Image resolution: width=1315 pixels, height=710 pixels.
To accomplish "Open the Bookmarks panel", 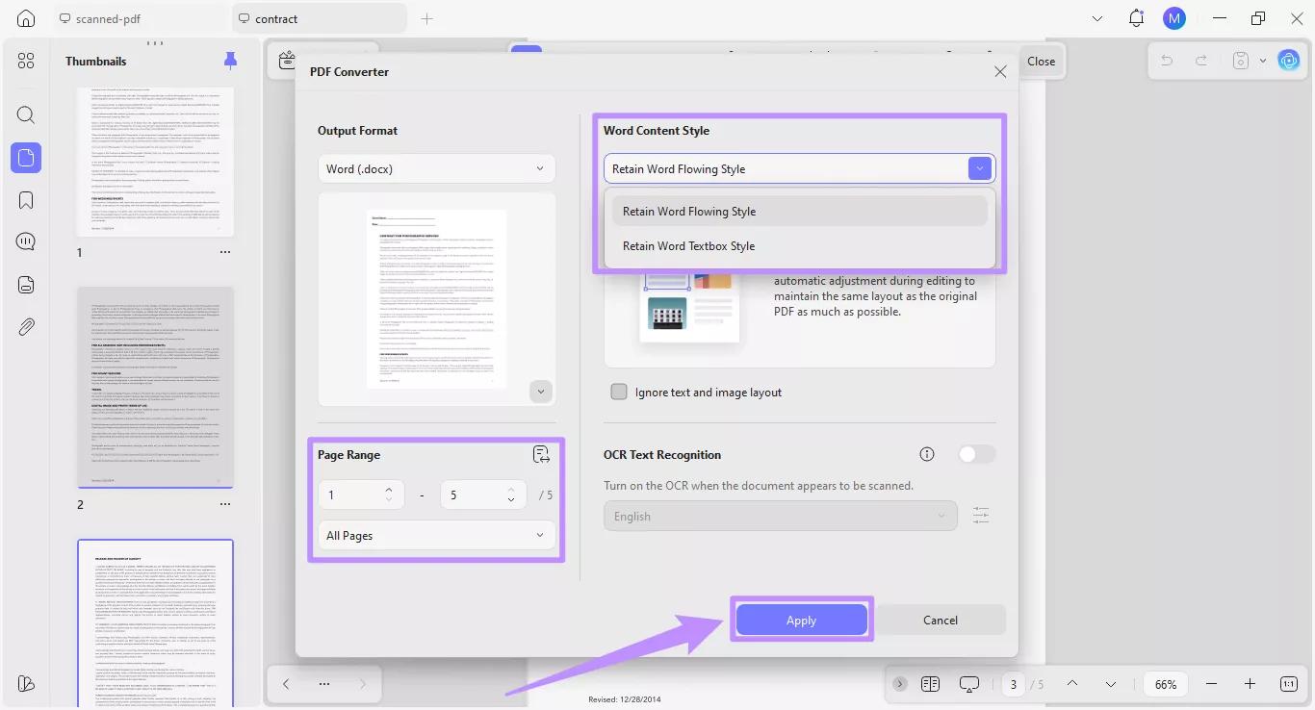I will [25, 199].
